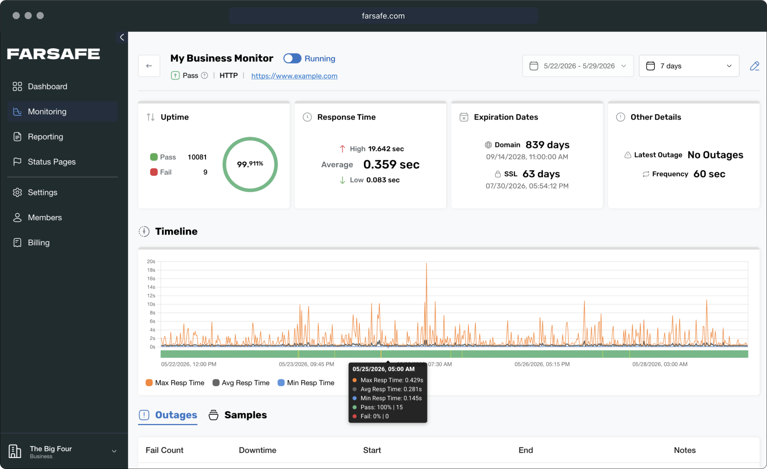Image resolution: width=767 pixels, height=469 pixels.
Task: Open the https://www.example.com link
Action: 294,76
